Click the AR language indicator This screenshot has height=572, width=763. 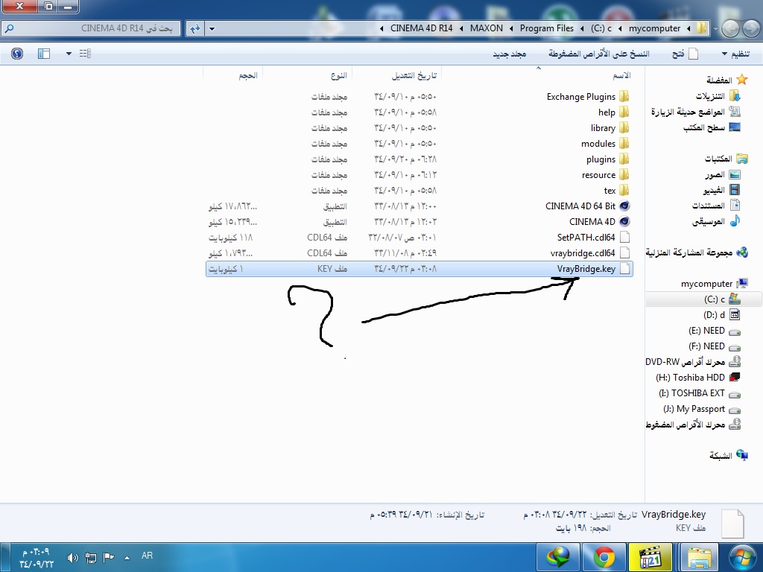coord(147,556)
